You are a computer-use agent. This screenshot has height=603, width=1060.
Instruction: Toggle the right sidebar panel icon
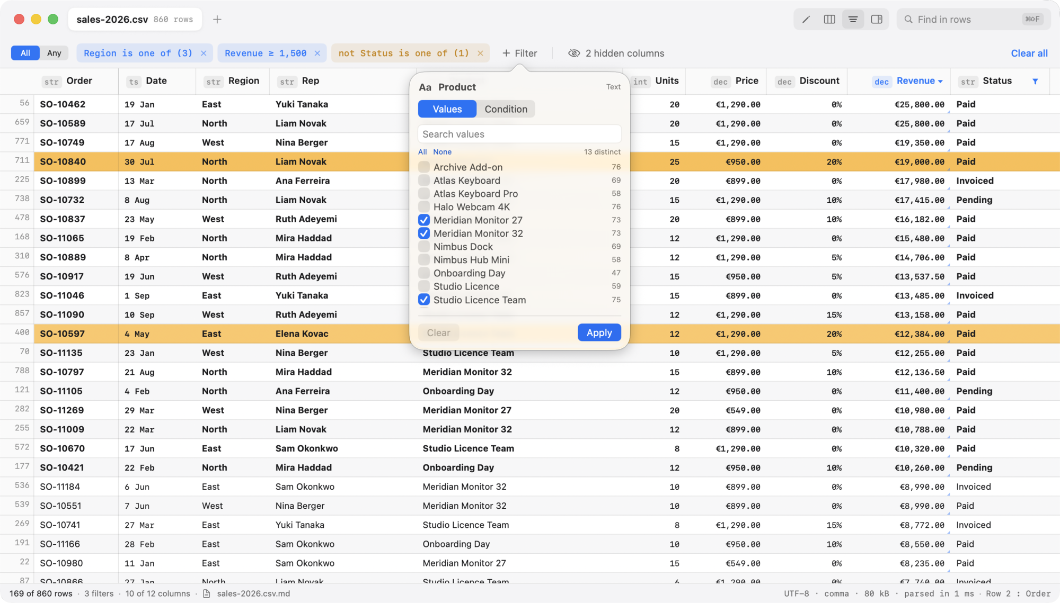[x=877, y=20]
